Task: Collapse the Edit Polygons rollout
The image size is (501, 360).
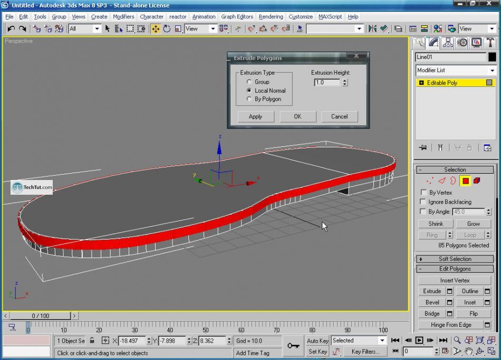Action: coord(455,269)
